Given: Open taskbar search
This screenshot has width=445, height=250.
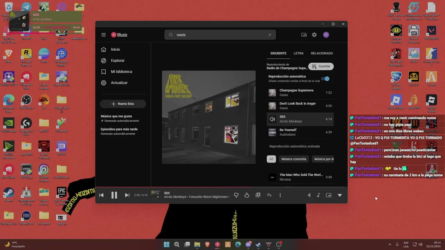Looking at the screenshot, I should [x=177, y=244].
